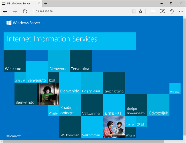186x143 pixels.
Task: Open a new tab with plus button
Action: (x=46, y=3)
